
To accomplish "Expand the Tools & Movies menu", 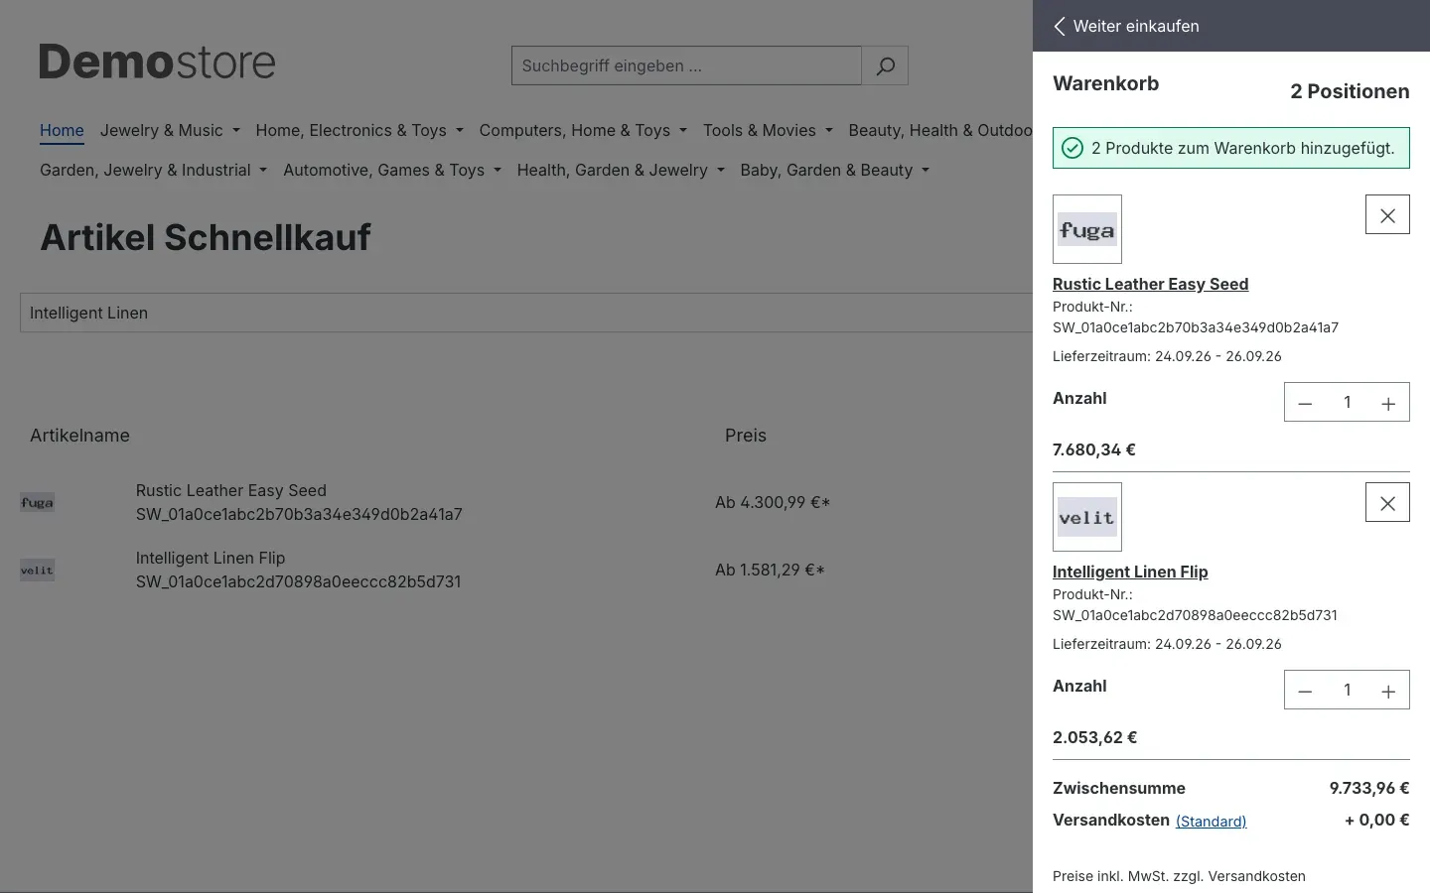I will tap(768, 130).
